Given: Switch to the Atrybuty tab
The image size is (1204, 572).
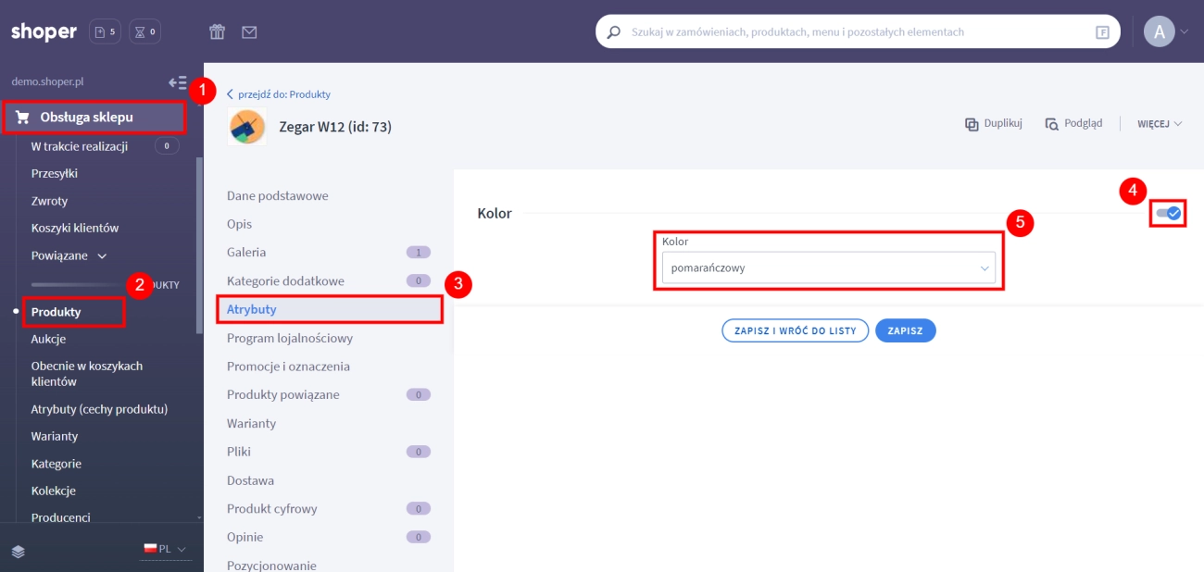Looking at the screenshot, I should [252, 309].
